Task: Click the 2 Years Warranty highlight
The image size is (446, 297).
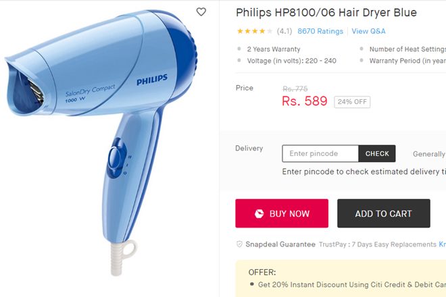Action: point(274,49)
